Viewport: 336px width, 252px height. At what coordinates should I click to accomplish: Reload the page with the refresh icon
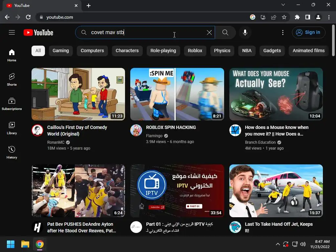click(28, 17)
